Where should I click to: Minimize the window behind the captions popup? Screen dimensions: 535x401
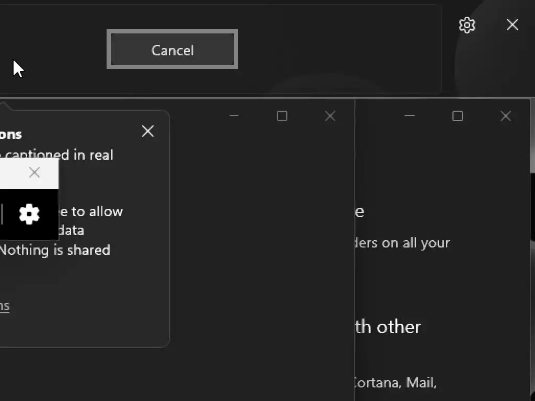[234, 116]
